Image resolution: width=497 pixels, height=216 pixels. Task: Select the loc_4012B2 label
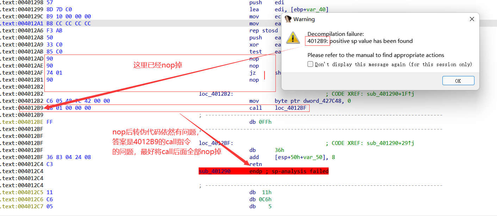point(216,94)
